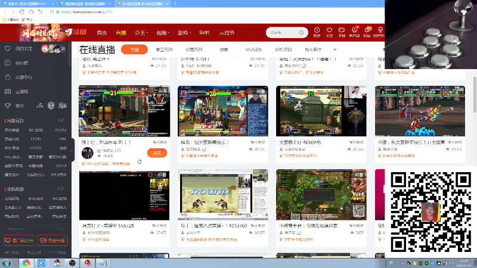Open the colorful browser icon in the taskbar

point(26,263)
